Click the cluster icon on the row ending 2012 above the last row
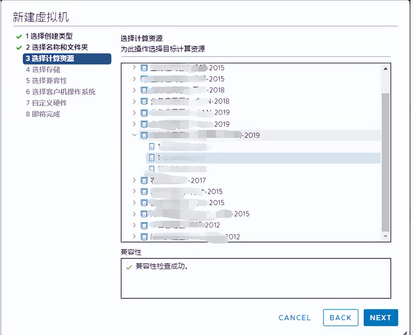The height and width of the screenshot is (335, 413). [144, 225]
